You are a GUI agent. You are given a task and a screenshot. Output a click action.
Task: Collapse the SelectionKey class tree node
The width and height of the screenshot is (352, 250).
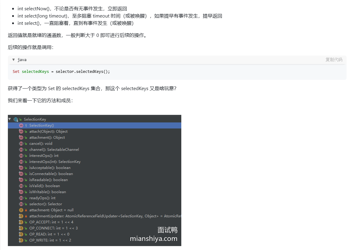point(10,119)
